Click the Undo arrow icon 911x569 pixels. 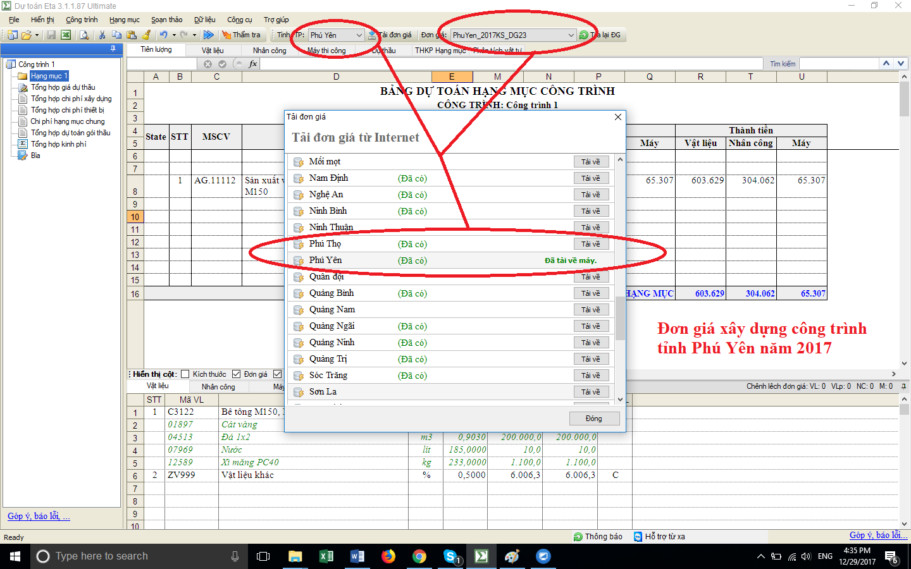[163, 35]
